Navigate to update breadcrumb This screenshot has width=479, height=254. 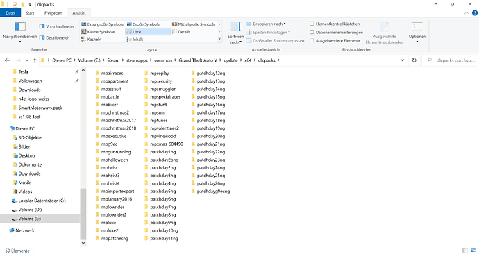click(x=230, y=60)
